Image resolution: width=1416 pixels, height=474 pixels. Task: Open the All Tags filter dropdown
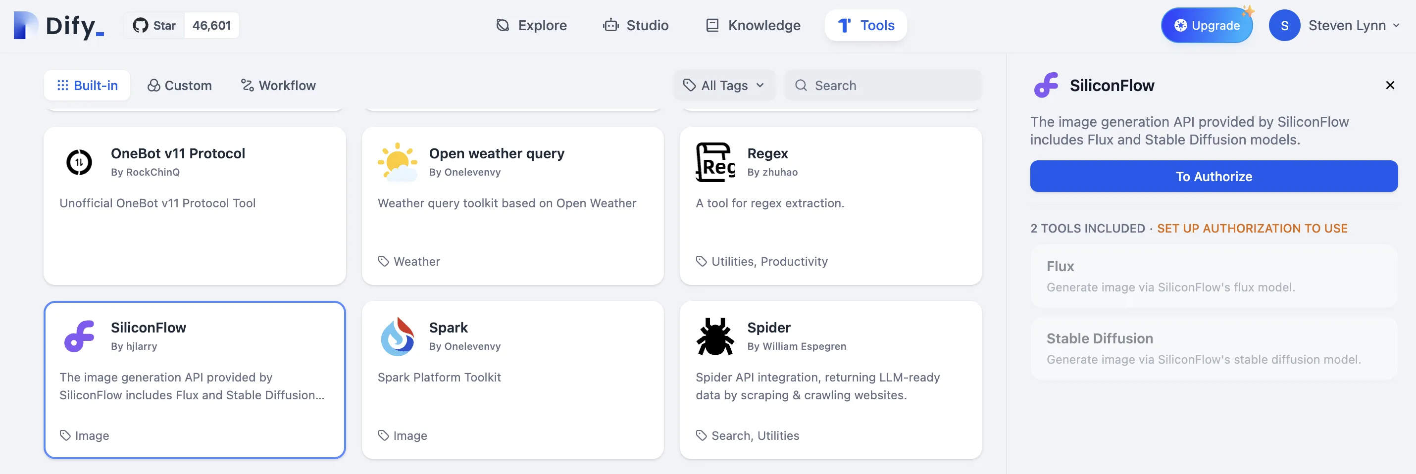tap(723, 86)
